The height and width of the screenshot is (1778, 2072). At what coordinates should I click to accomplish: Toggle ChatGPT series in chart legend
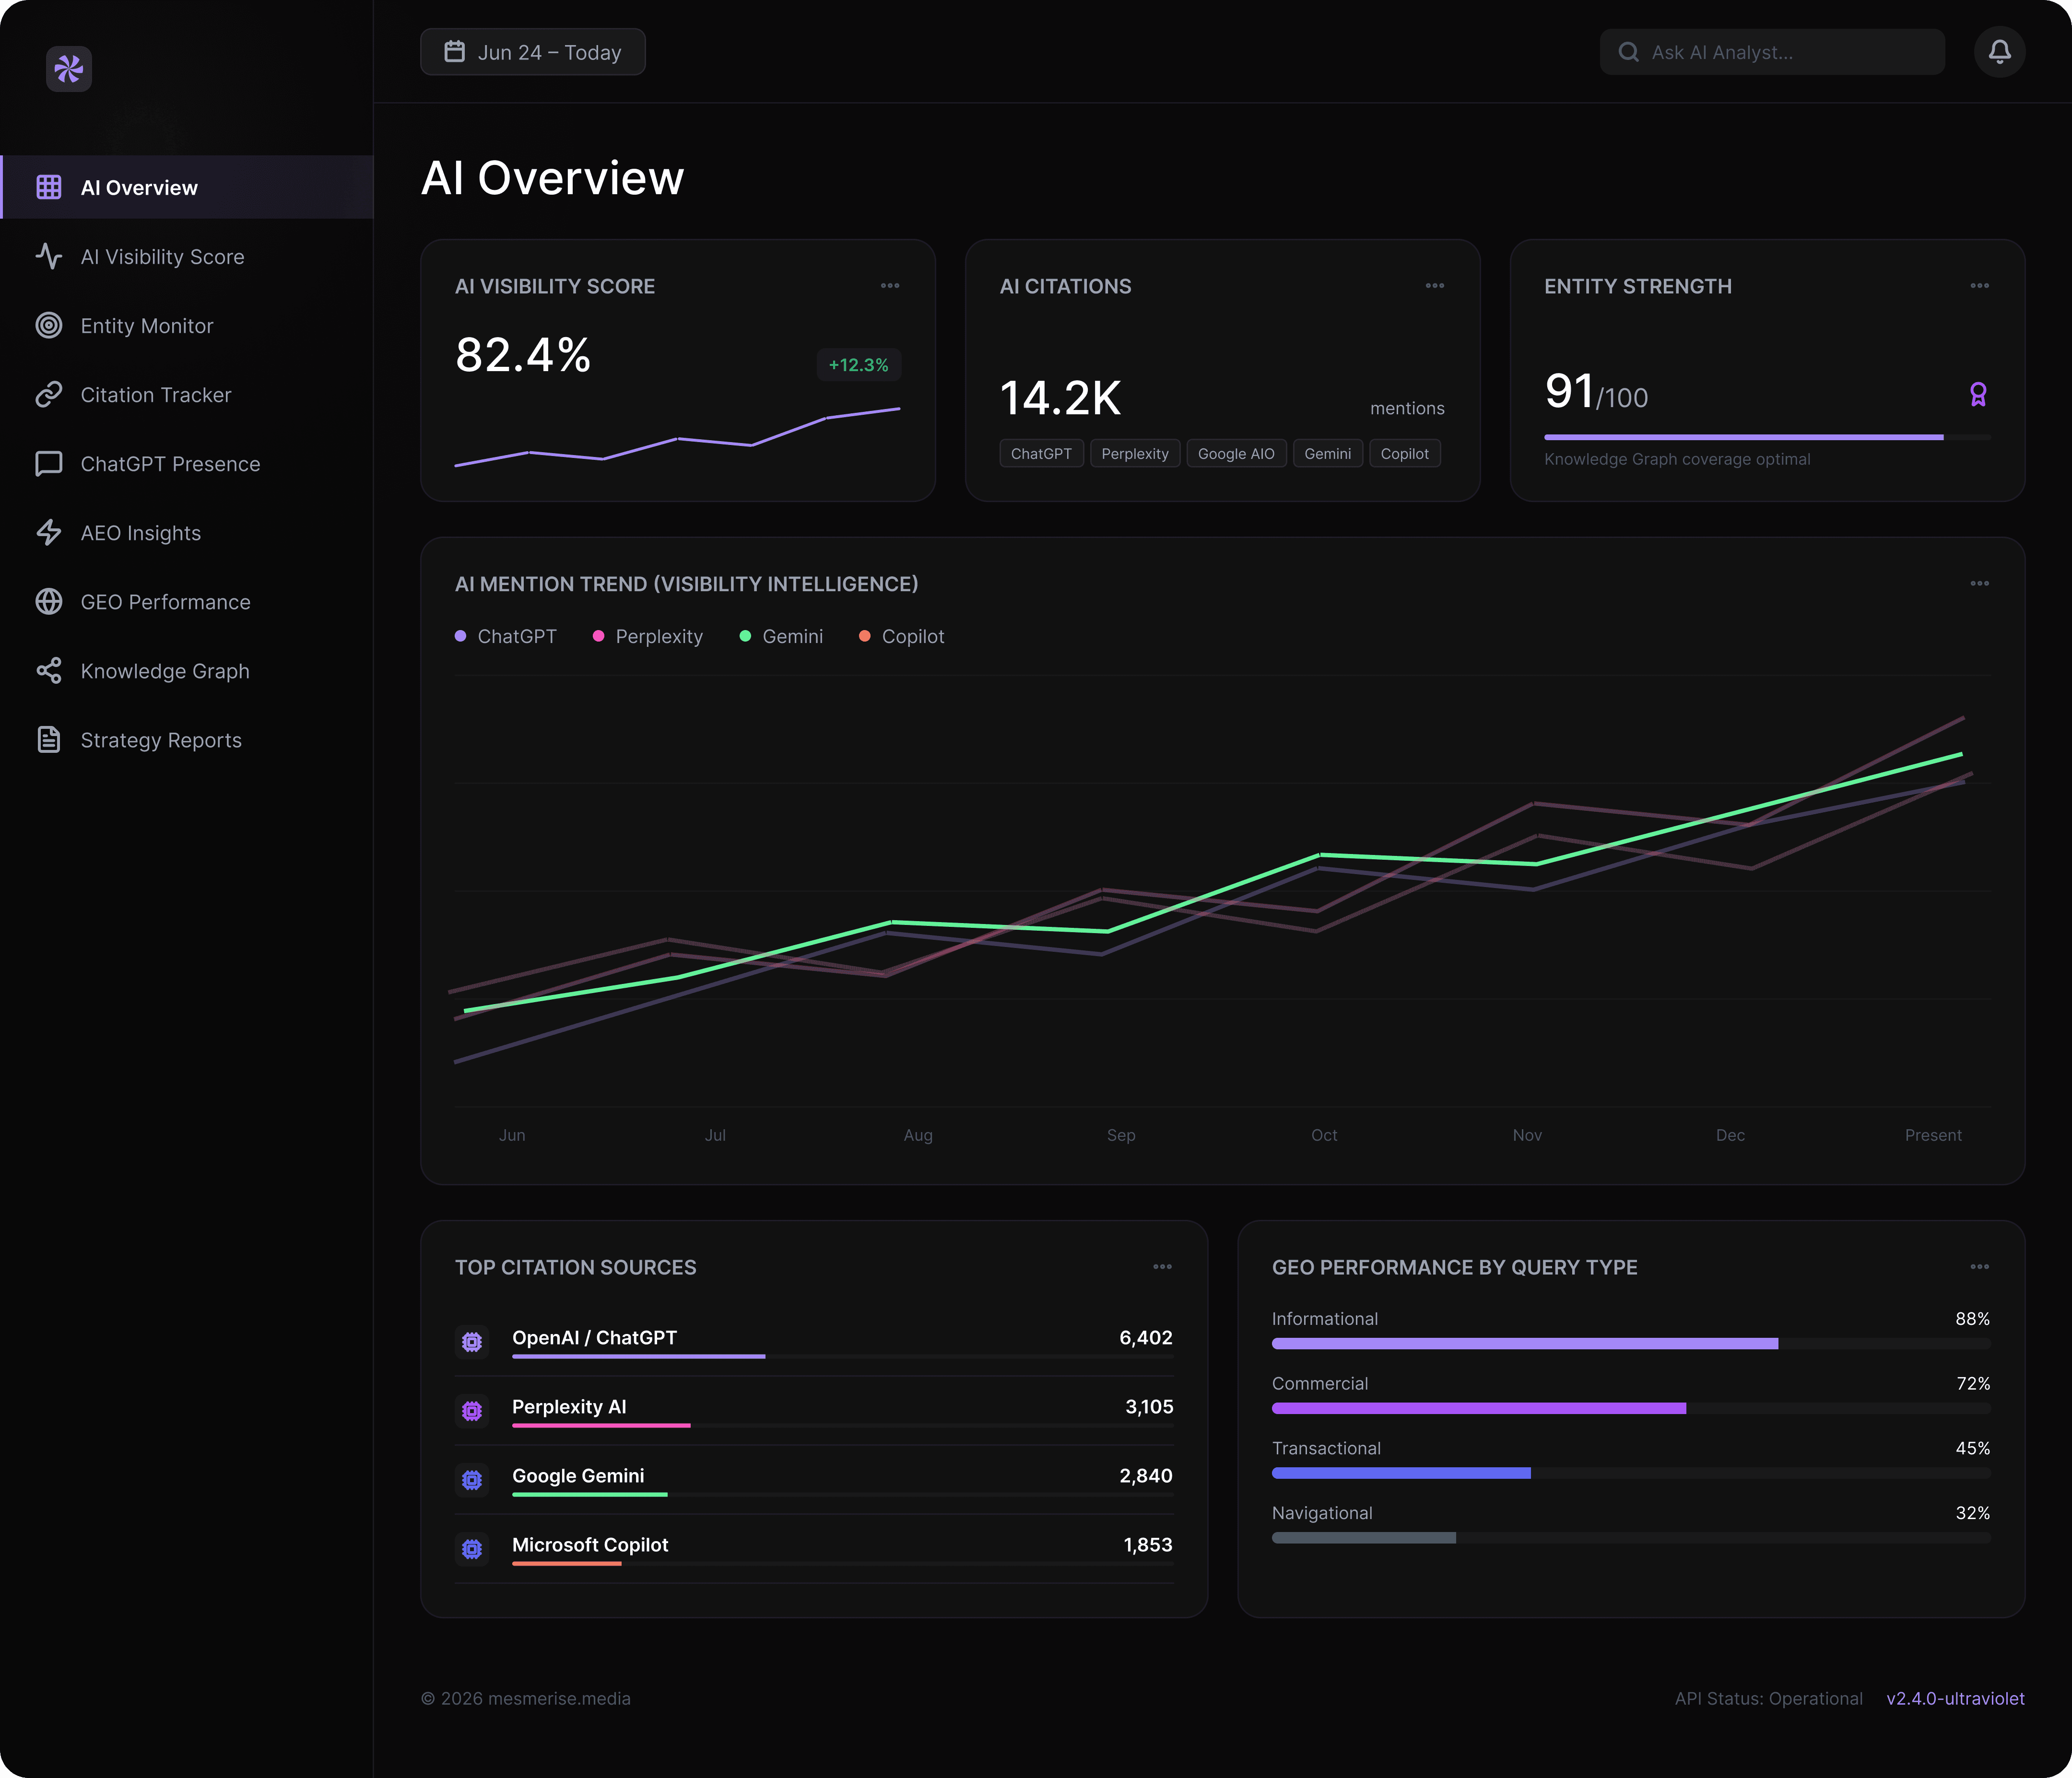pos(506,636)
